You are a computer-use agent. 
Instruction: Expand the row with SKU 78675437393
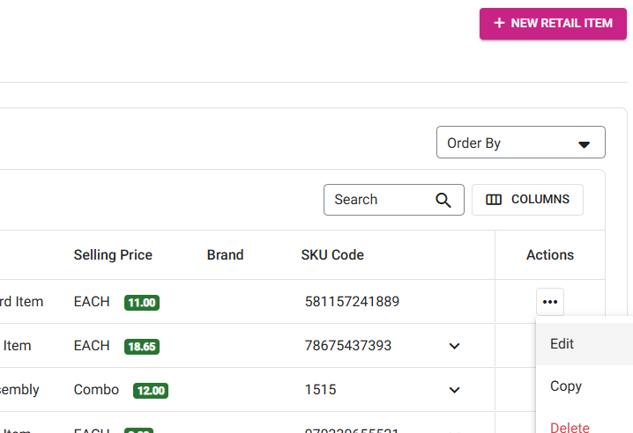(x=455, y=346)
